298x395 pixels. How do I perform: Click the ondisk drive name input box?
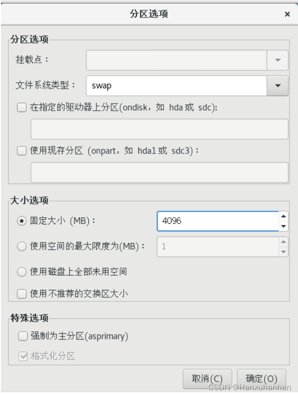159,128
